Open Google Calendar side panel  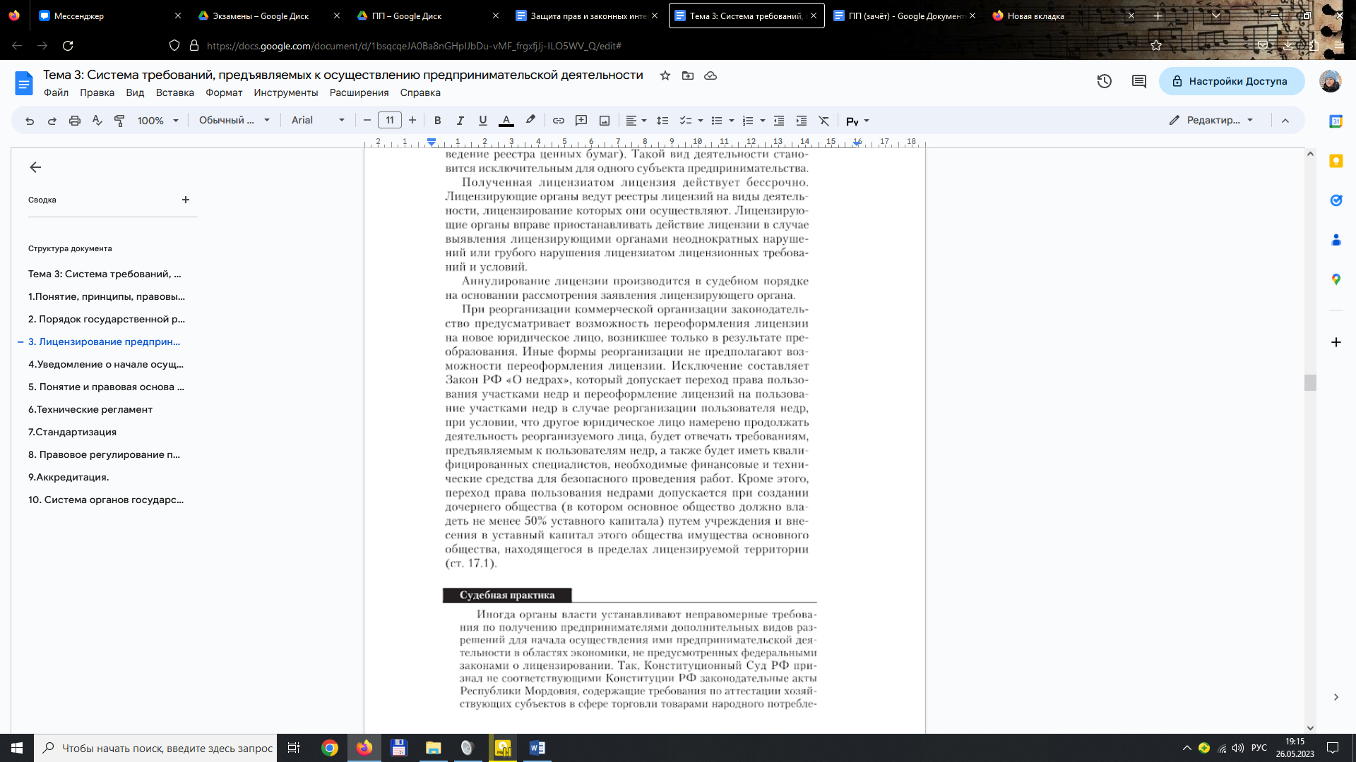click(1336, 121)
